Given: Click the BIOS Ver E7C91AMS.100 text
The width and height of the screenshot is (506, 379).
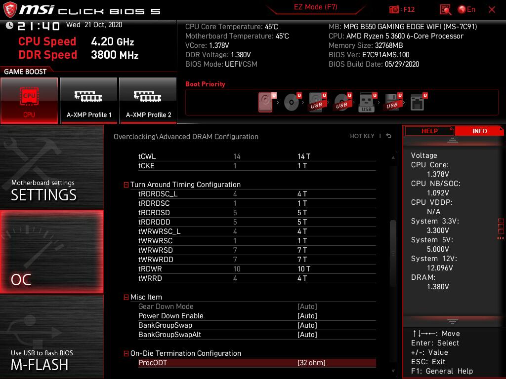Looking at the screenshot, I should 369,55.
